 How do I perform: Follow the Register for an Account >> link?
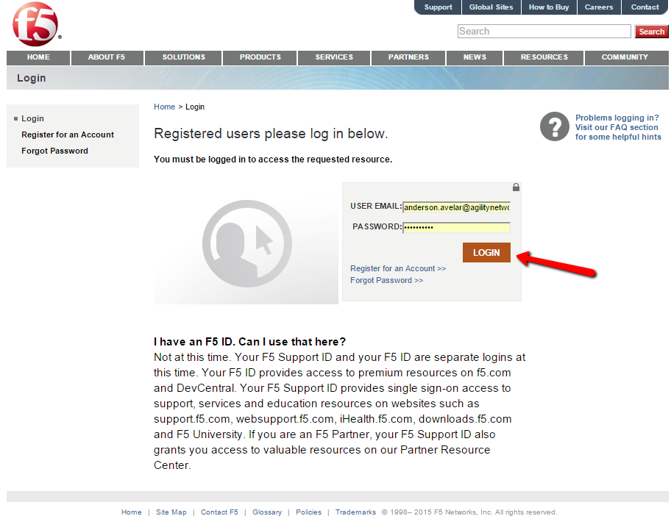(398, 269)
